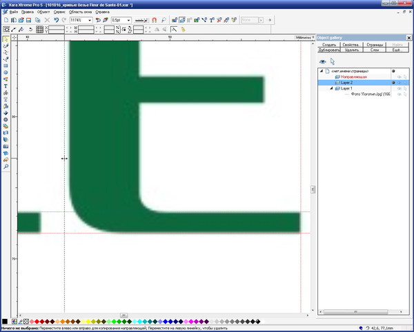Select the Ellipse tool
Image resolution: width=414 pixels, height=332 pixels.
[x=6, y=72]
